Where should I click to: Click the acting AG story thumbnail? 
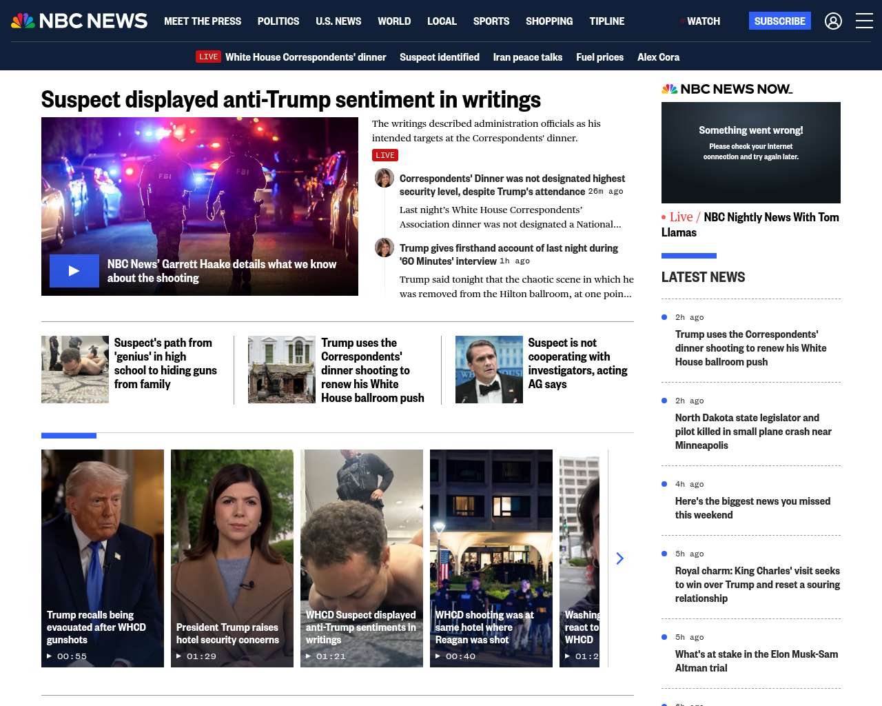[x=489, y=370]
